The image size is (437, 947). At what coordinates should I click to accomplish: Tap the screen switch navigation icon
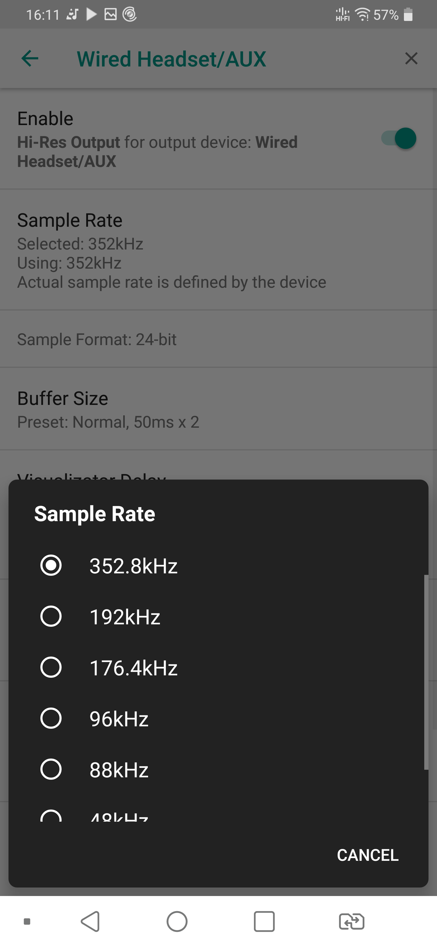[351, 921]
